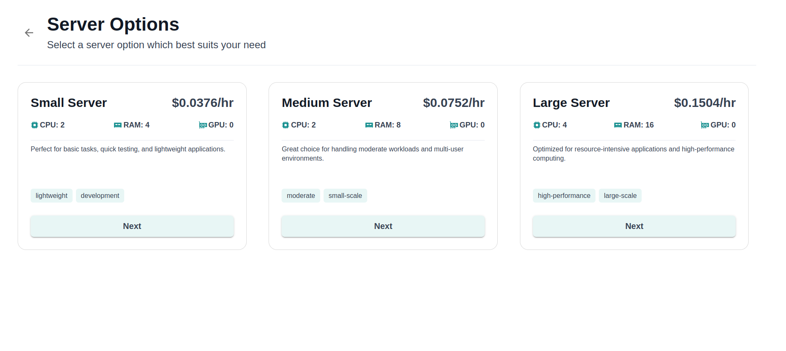Click the Large Server GPU icon
This screenshot has width=786, height=351.
tap(705, 125)
